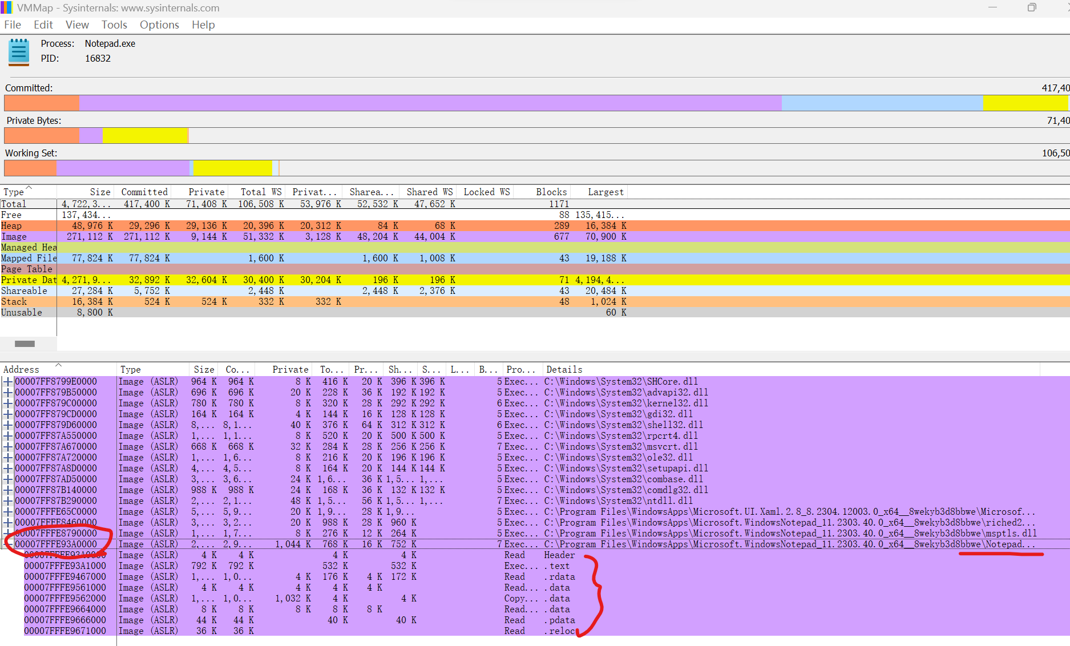Expand the advapi32.dll image entry

coord(8,392)
